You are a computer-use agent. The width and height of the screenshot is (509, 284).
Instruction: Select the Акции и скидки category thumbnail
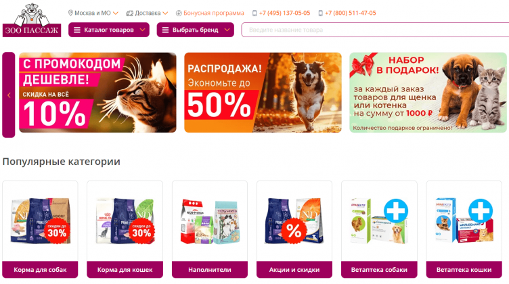(294, 221)
